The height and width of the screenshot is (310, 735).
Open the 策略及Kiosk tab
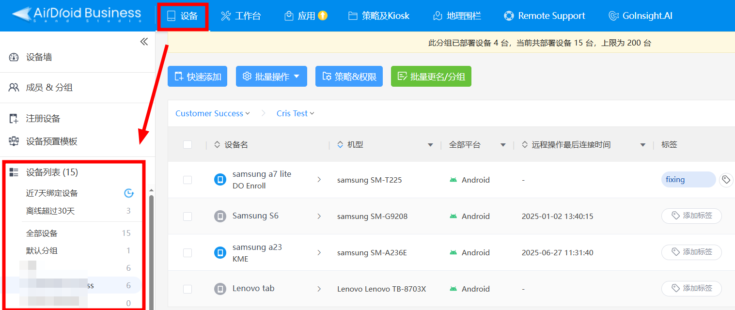point(379,16)
